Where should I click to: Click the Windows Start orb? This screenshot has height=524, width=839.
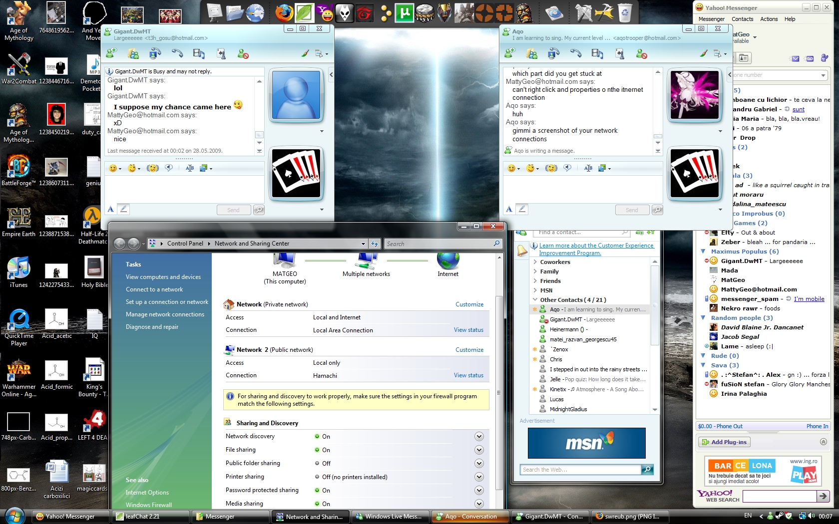coord(14,516)
